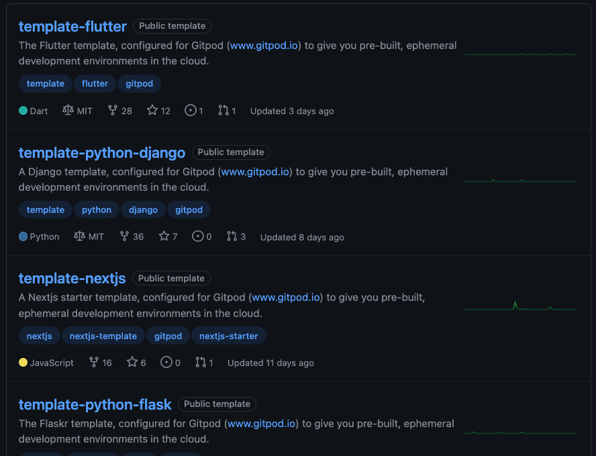Open the template-python-flask repository
The image size is (596, 456).
point(95,404)
